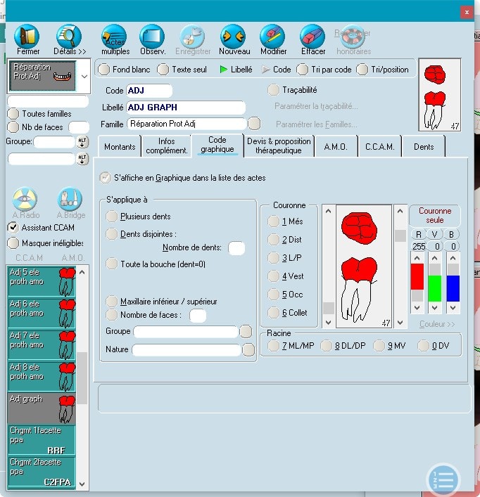Create new act with Nouveau

pyautogui.click(x=234, y=37)
